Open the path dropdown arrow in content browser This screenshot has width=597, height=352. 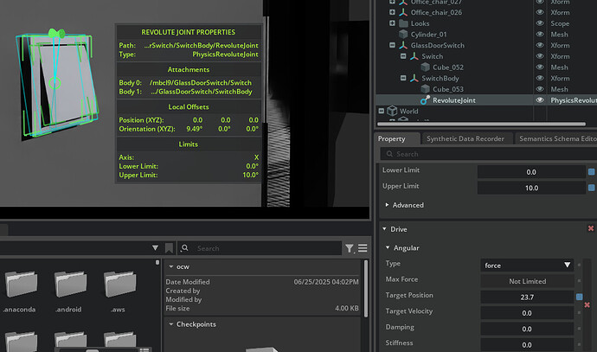point(155,248)
